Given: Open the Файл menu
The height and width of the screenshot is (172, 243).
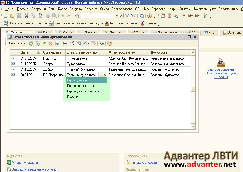Looking at the screenshot, I should (x=9, y=9).
